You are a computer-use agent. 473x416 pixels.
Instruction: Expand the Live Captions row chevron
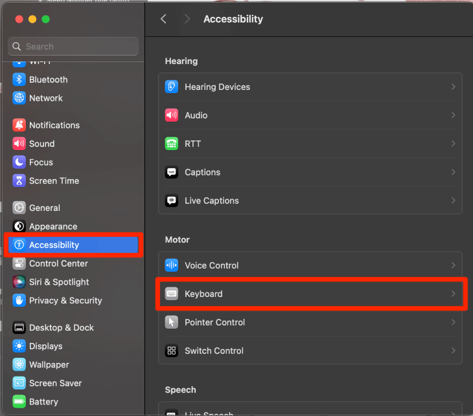point(453,201)
